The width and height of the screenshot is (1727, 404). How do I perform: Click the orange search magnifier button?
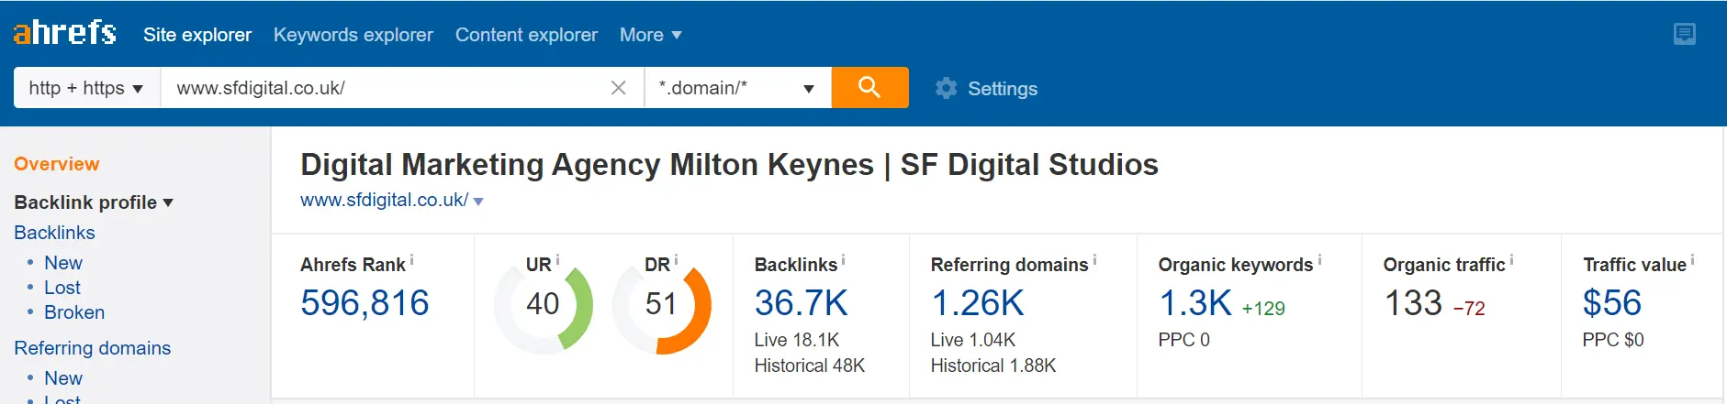point(869,87)
